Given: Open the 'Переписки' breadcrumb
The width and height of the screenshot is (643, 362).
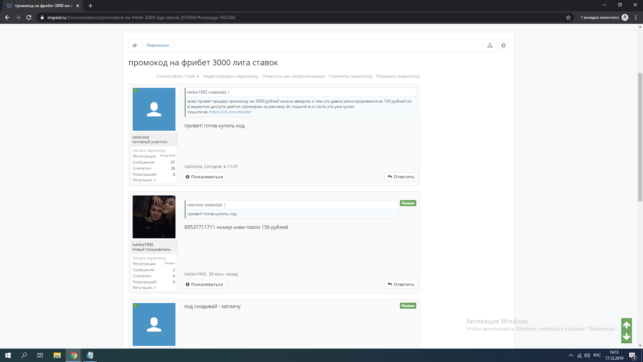Looking at the screenshot, I should tap(157, 45).
